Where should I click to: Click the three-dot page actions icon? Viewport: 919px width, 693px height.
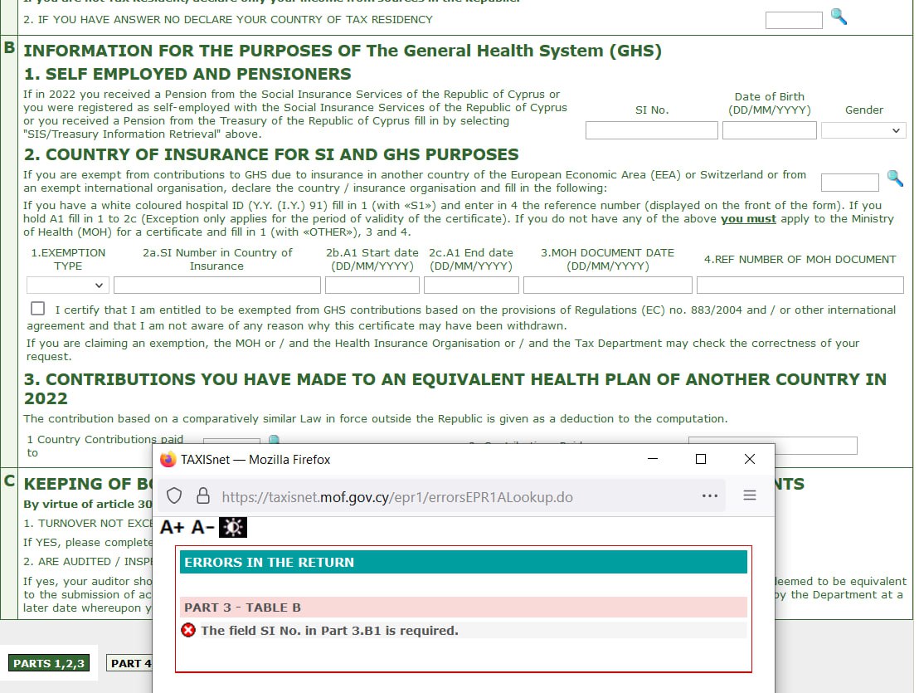709,495
